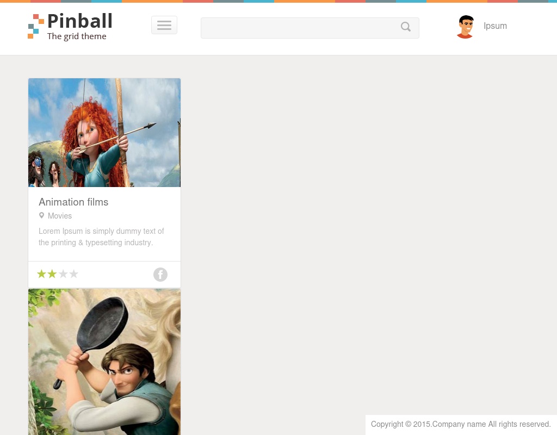
Task: Click the Facebook share icon
Action: (160, 275)
